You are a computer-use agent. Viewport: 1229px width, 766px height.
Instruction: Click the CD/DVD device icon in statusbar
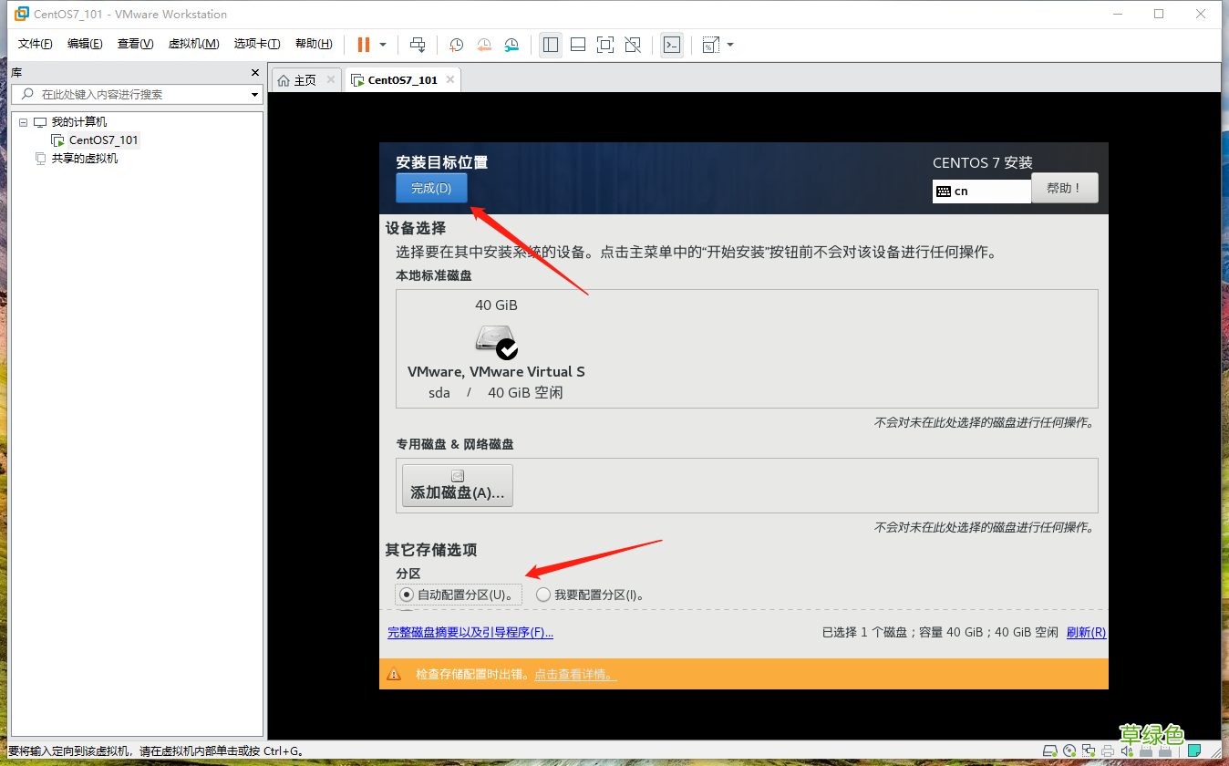[x=1069, y=750]
